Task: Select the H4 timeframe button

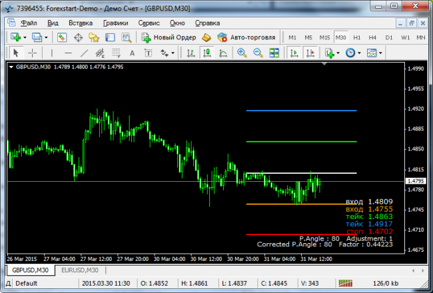Action: (373, 37)
